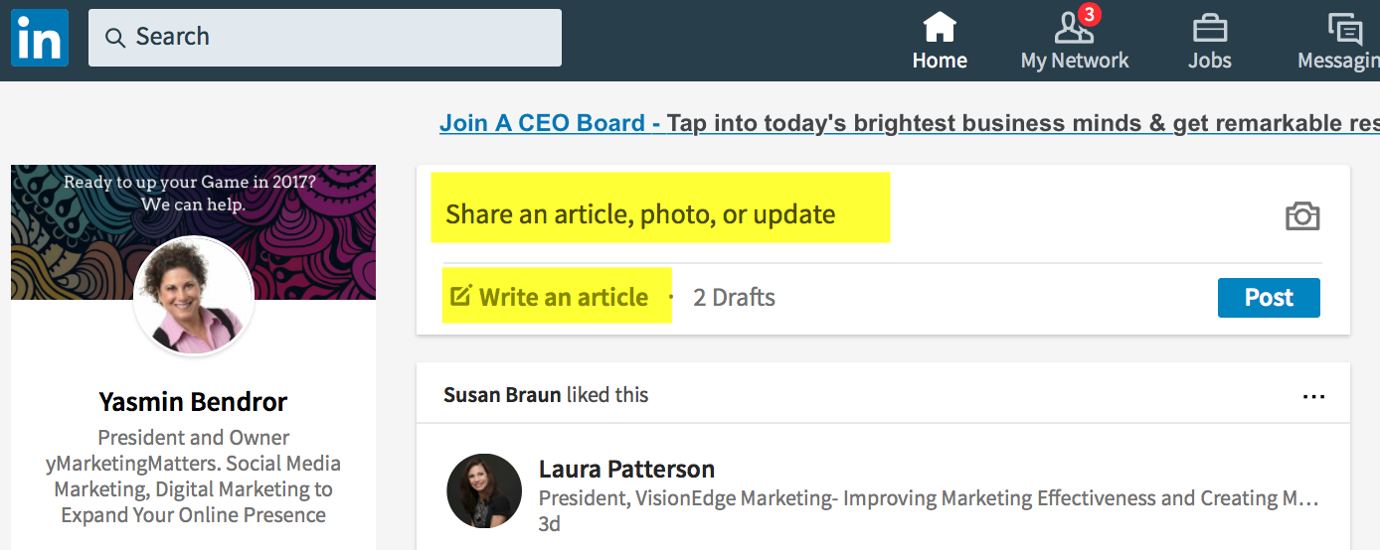Click the LinkedIn logo icon
The image size is (1380, 550).
pyautogui.click(x=40, y=37)
